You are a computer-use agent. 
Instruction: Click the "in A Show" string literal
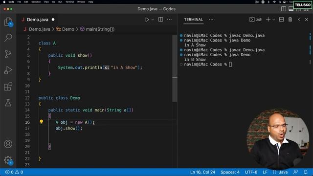pos(124,67)
